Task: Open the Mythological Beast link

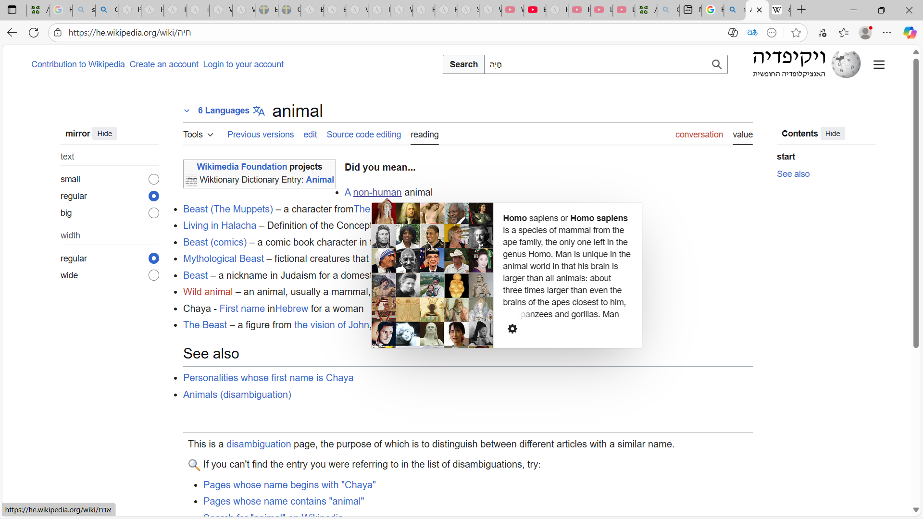Action: pos(224,259)
